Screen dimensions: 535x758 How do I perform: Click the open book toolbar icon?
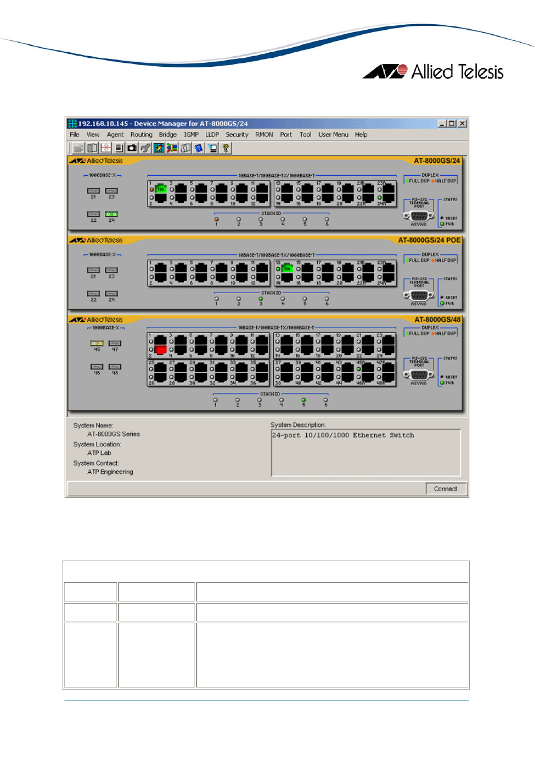tap(92, 148)
